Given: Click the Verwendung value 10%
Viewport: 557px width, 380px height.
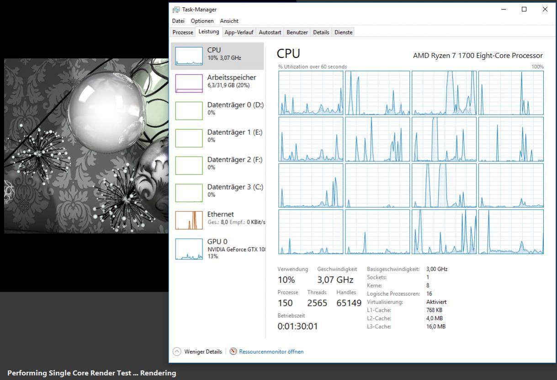Looking at the screenshot, I should click(286, 280).
